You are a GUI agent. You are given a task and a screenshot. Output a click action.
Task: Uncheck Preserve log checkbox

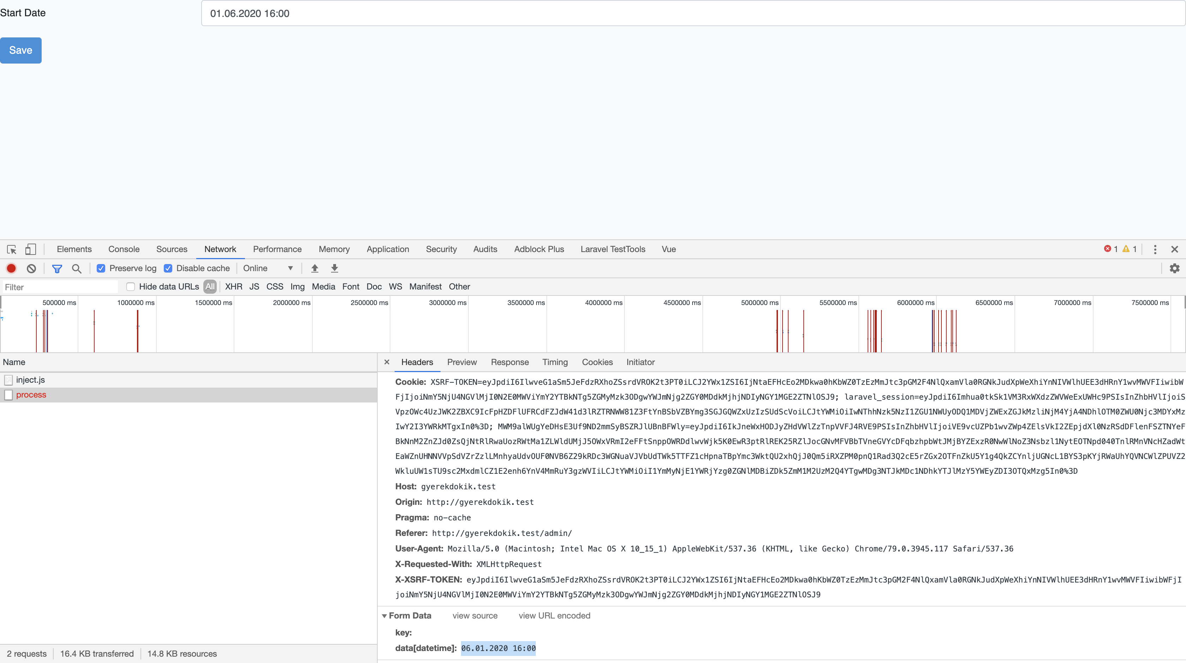click(101, 268)
